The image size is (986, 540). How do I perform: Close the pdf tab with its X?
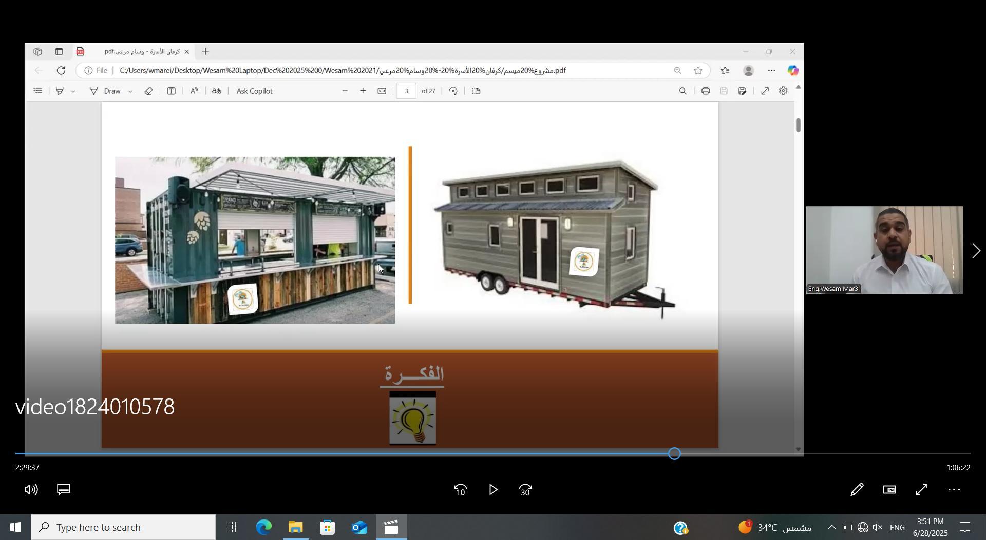click(x=187, y=51)
